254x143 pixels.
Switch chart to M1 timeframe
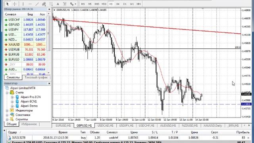(83, 4)
